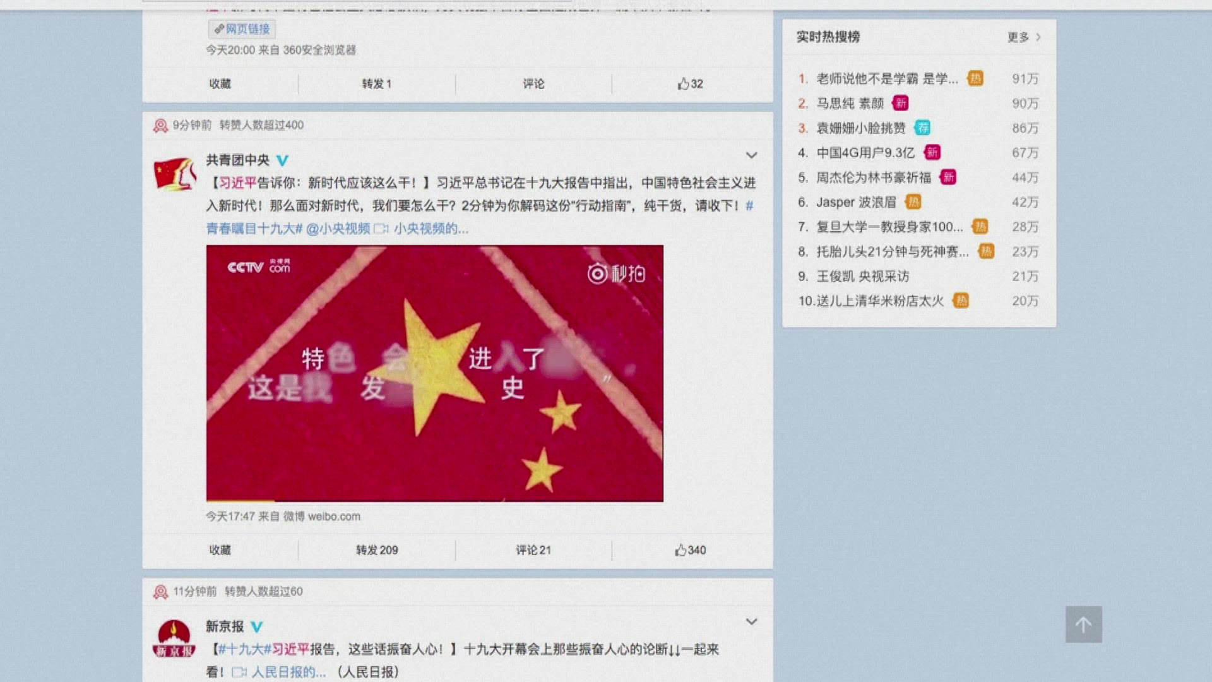Image resolution: width=1212 pixels, height=682 pixels.
Task: Open verified badge next to 共青团中央
Action: [282, 160]
